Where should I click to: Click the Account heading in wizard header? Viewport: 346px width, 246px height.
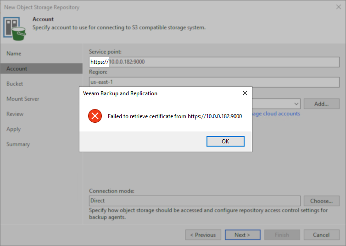point(43,19)
